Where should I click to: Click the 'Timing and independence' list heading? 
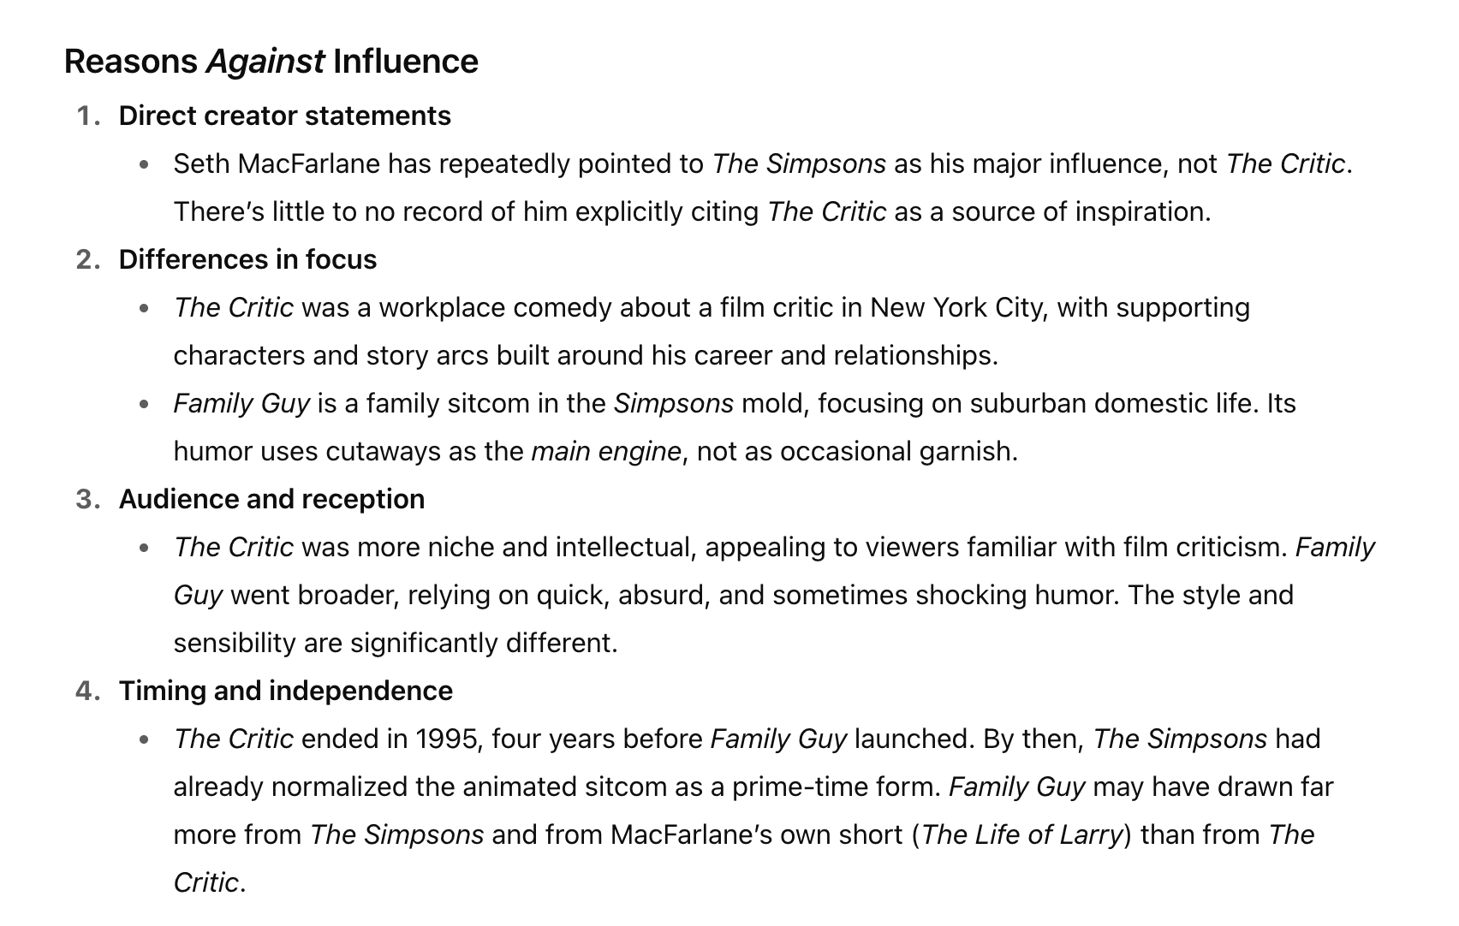pos(286,691)
